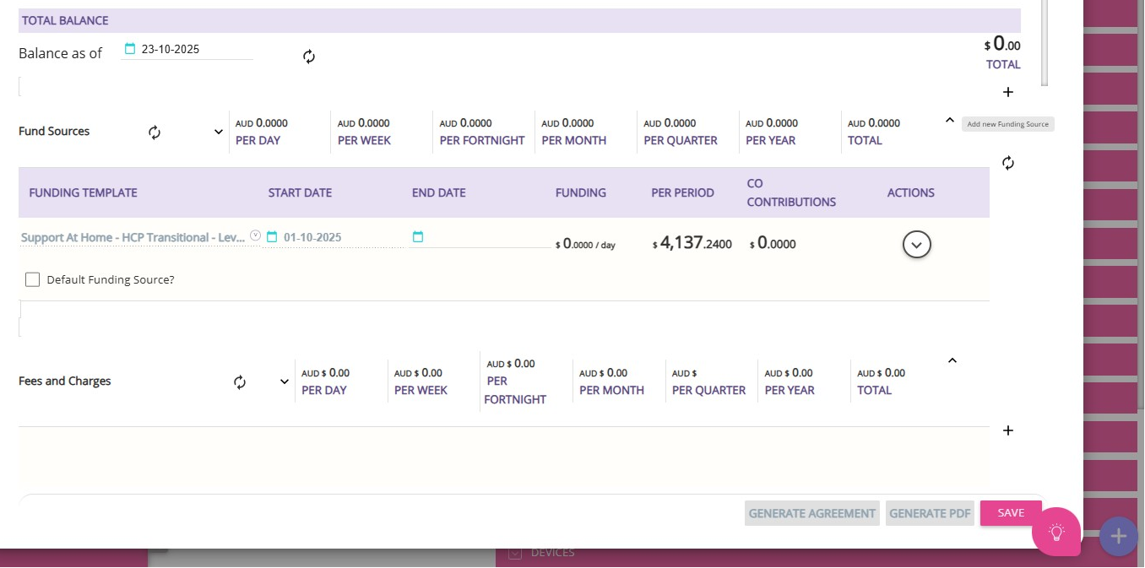This screenshot has width=1145, height=568.
Task: Refresh the Fund Sources totals
Action: tap(155, 133)
